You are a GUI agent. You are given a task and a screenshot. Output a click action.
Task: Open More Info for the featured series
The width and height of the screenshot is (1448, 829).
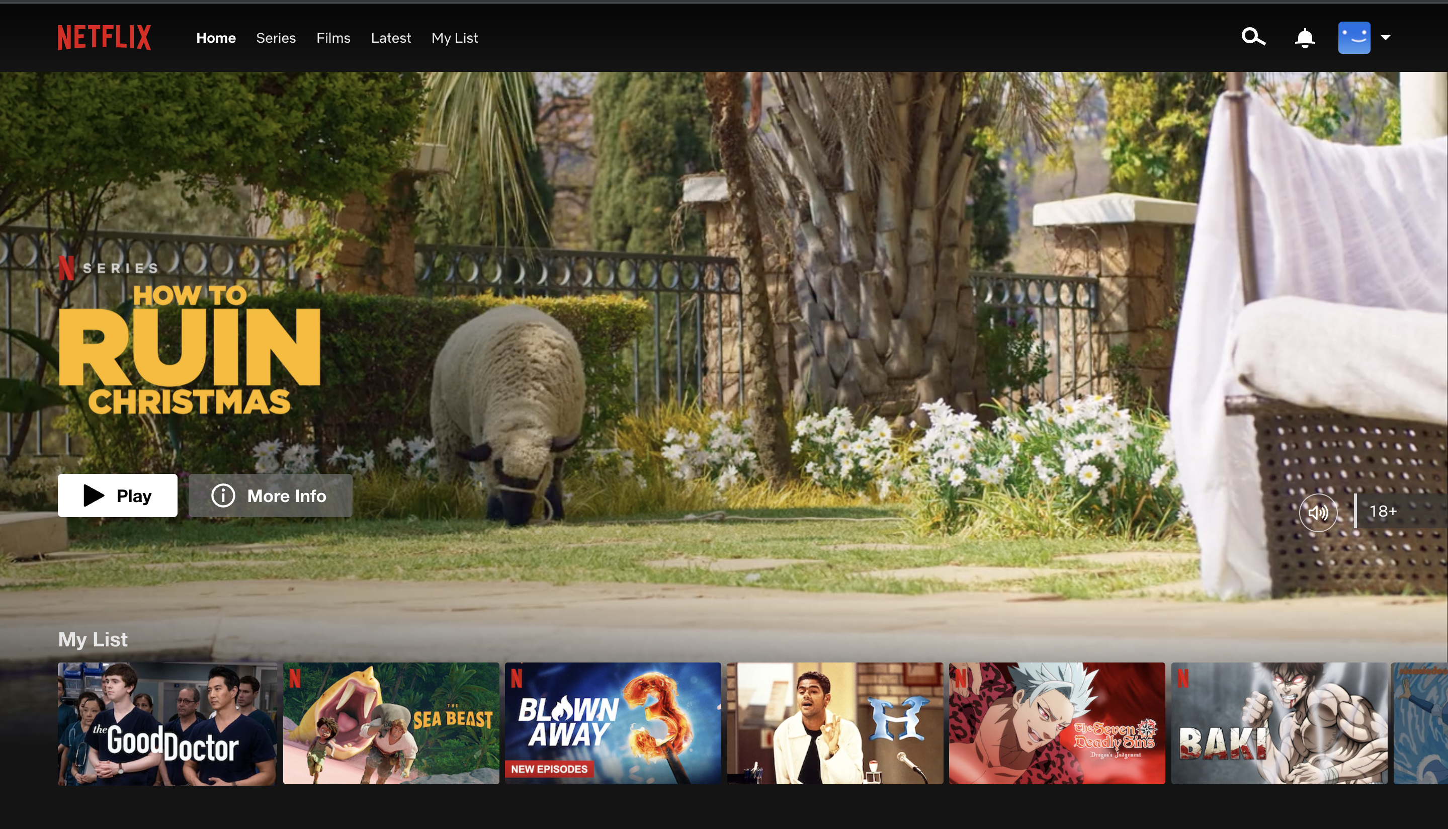tap(271, 495)
